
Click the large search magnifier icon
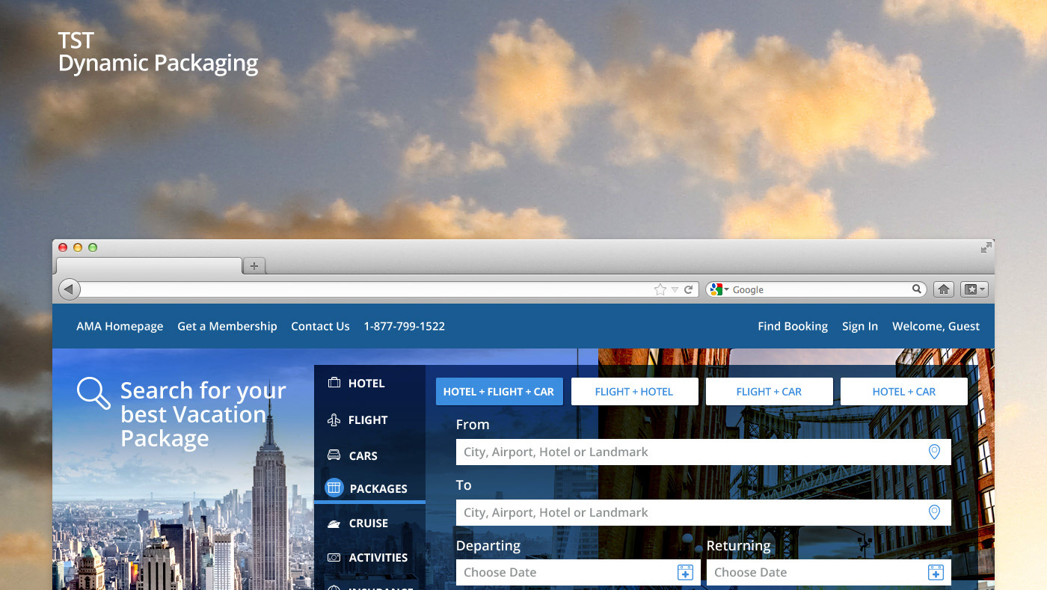tap(93, 393)
